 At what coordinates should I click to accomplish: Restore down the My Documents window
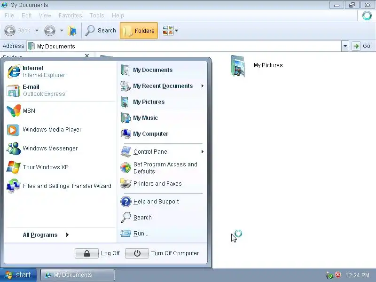tap(352, 5)
